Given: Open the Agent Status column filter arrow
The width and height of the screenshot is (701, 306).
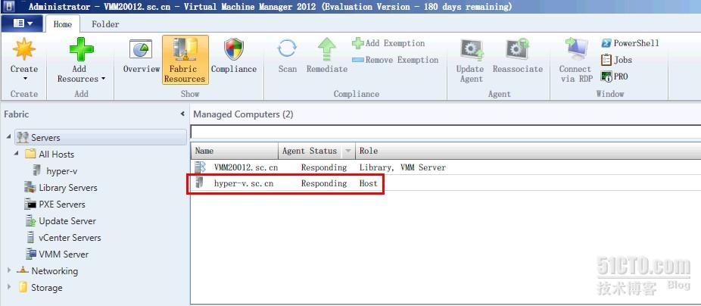Looking at the screenshot, I should pos(347,151).
